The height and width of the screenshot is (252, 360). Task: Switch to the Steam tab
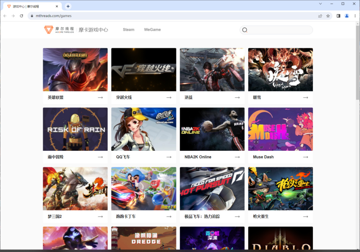(129, 30)
